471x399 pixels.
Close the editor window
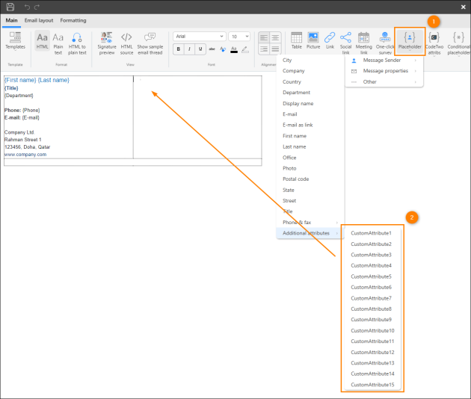tap(464, 7)
